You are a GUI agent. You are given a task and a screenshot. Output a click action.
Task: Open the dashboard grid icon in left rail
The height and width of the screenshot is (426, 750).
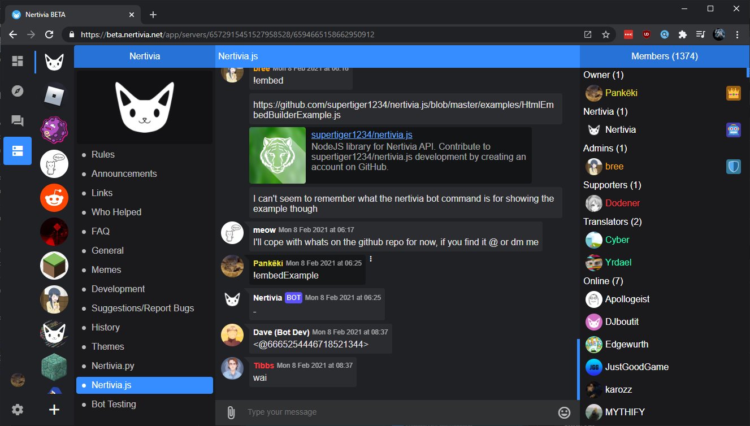click(18, 61)
